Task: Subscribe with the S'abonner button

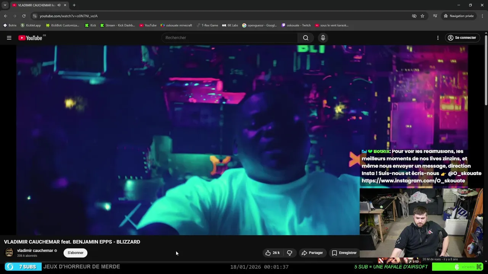Action: click(x=75, y=253)
